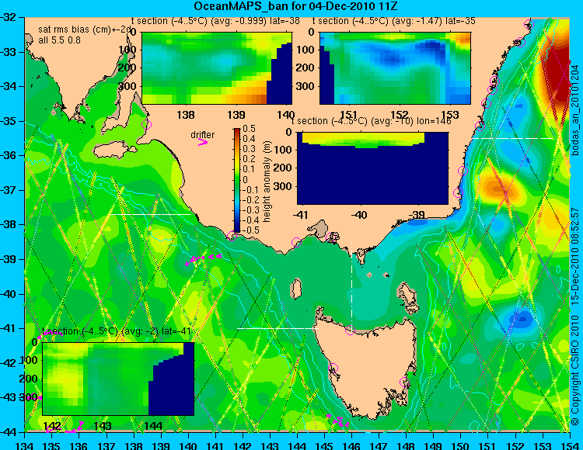Click the 'all 5.5 0.8' statistics line
The width and height of the screenshot is (583, 450).
click(60, 40)
